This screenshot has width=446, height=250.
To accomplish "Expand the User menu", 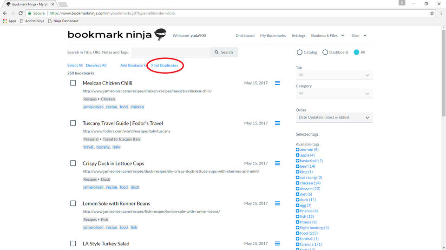I will tap(359, 36).
